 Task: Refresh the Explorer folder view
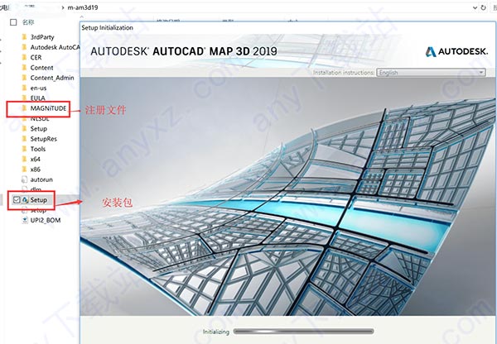coord(484,7)
